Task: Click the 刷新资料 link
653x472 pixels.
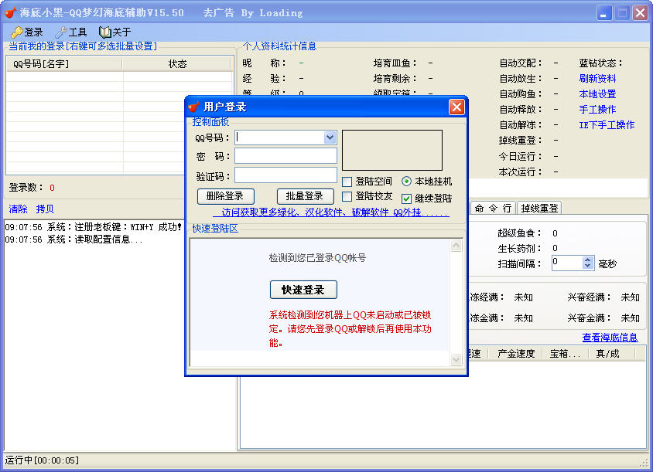Action: [597, 78]
